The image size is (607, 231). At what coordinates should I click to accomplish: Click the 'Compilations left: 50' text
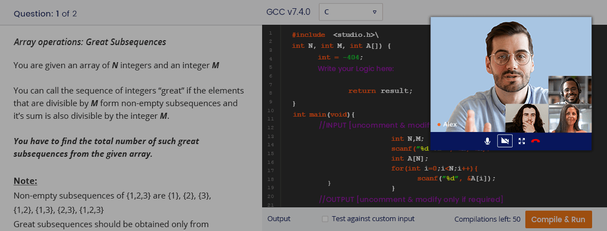487,219
